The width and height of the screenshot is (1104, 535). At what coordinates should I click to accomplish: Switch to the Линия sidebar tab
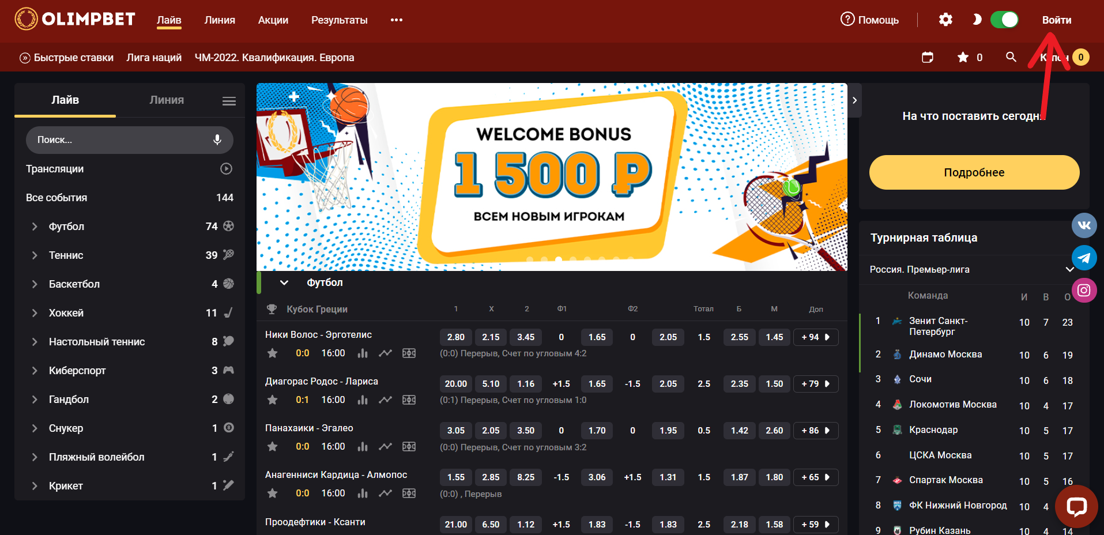tap(167, 100)
